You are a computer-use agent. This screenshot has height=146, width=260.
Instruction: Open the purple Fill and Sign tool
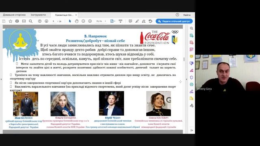(191, 91)
